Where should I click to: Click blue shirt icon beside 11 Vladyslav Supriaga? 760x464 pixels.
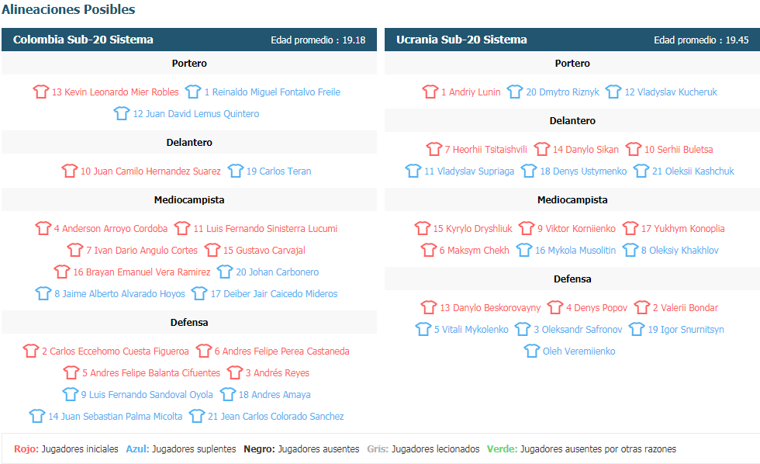pyautogui.click(x=413, y=170)
